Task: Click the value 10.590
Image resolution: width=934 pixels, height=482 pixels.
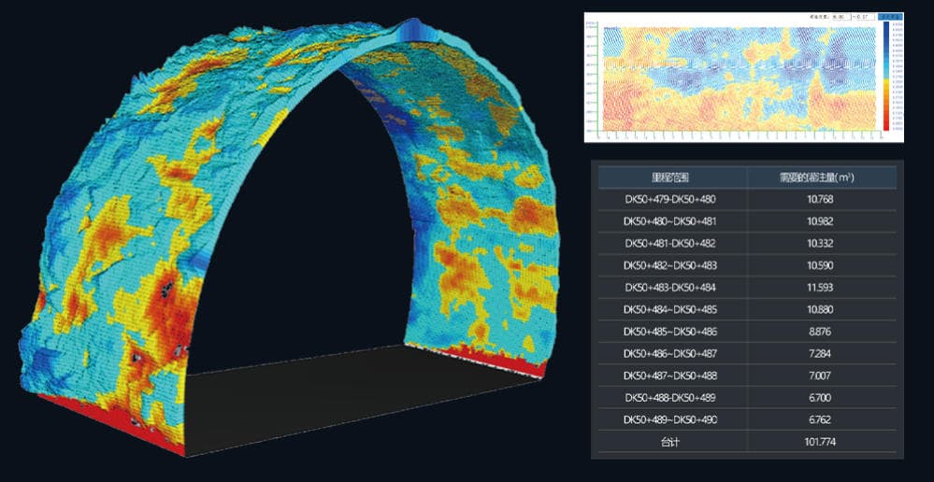Action: coord(822,265)
